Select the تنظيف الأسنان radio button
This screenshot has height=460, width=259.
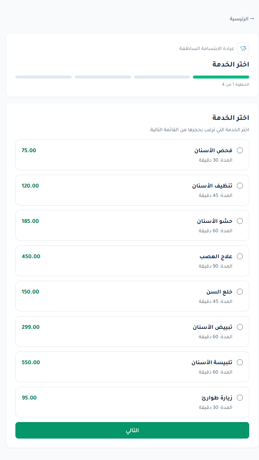(x=240, y=186)
